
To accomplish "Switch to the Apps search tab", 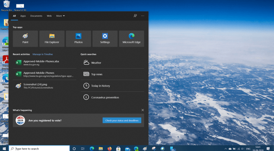I will pos(23,16).
